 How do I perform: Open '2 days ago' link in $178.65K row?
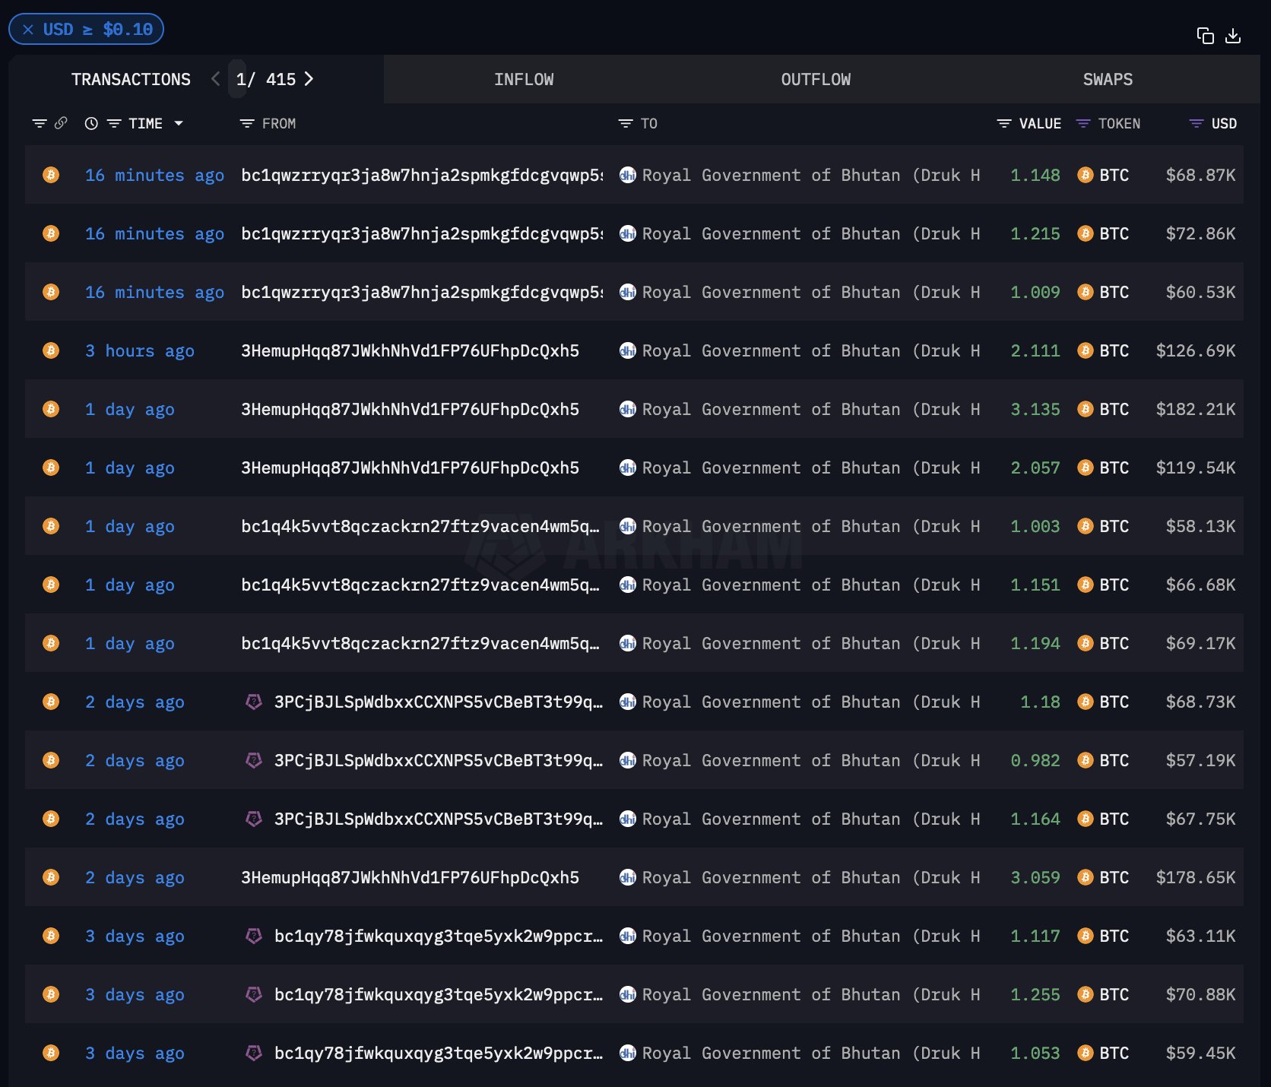(135, 877)
